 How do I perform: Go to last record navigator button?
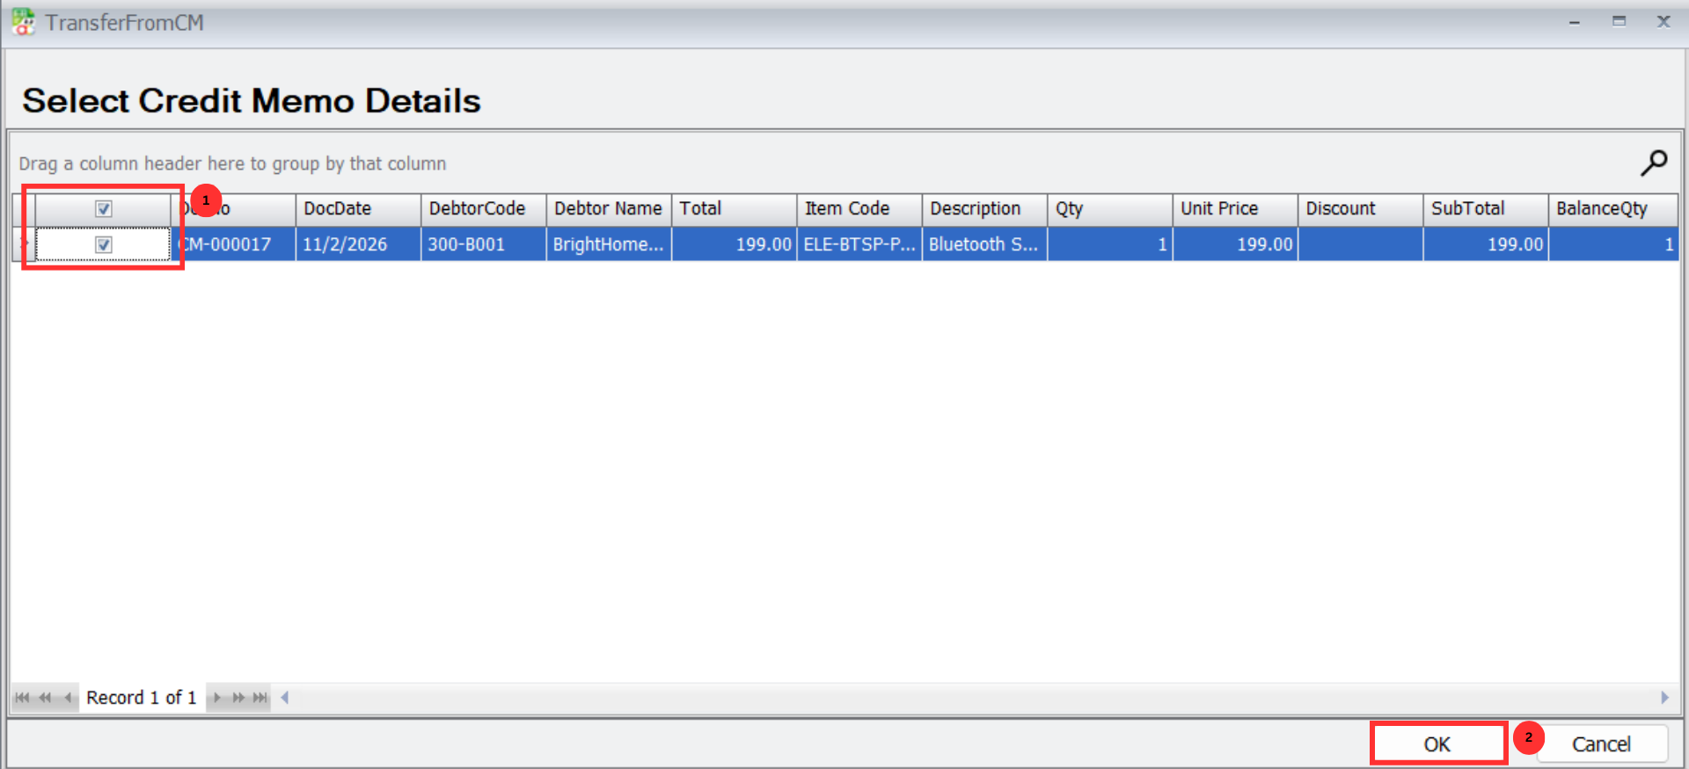pyautogui.click(x=260, y=698)
